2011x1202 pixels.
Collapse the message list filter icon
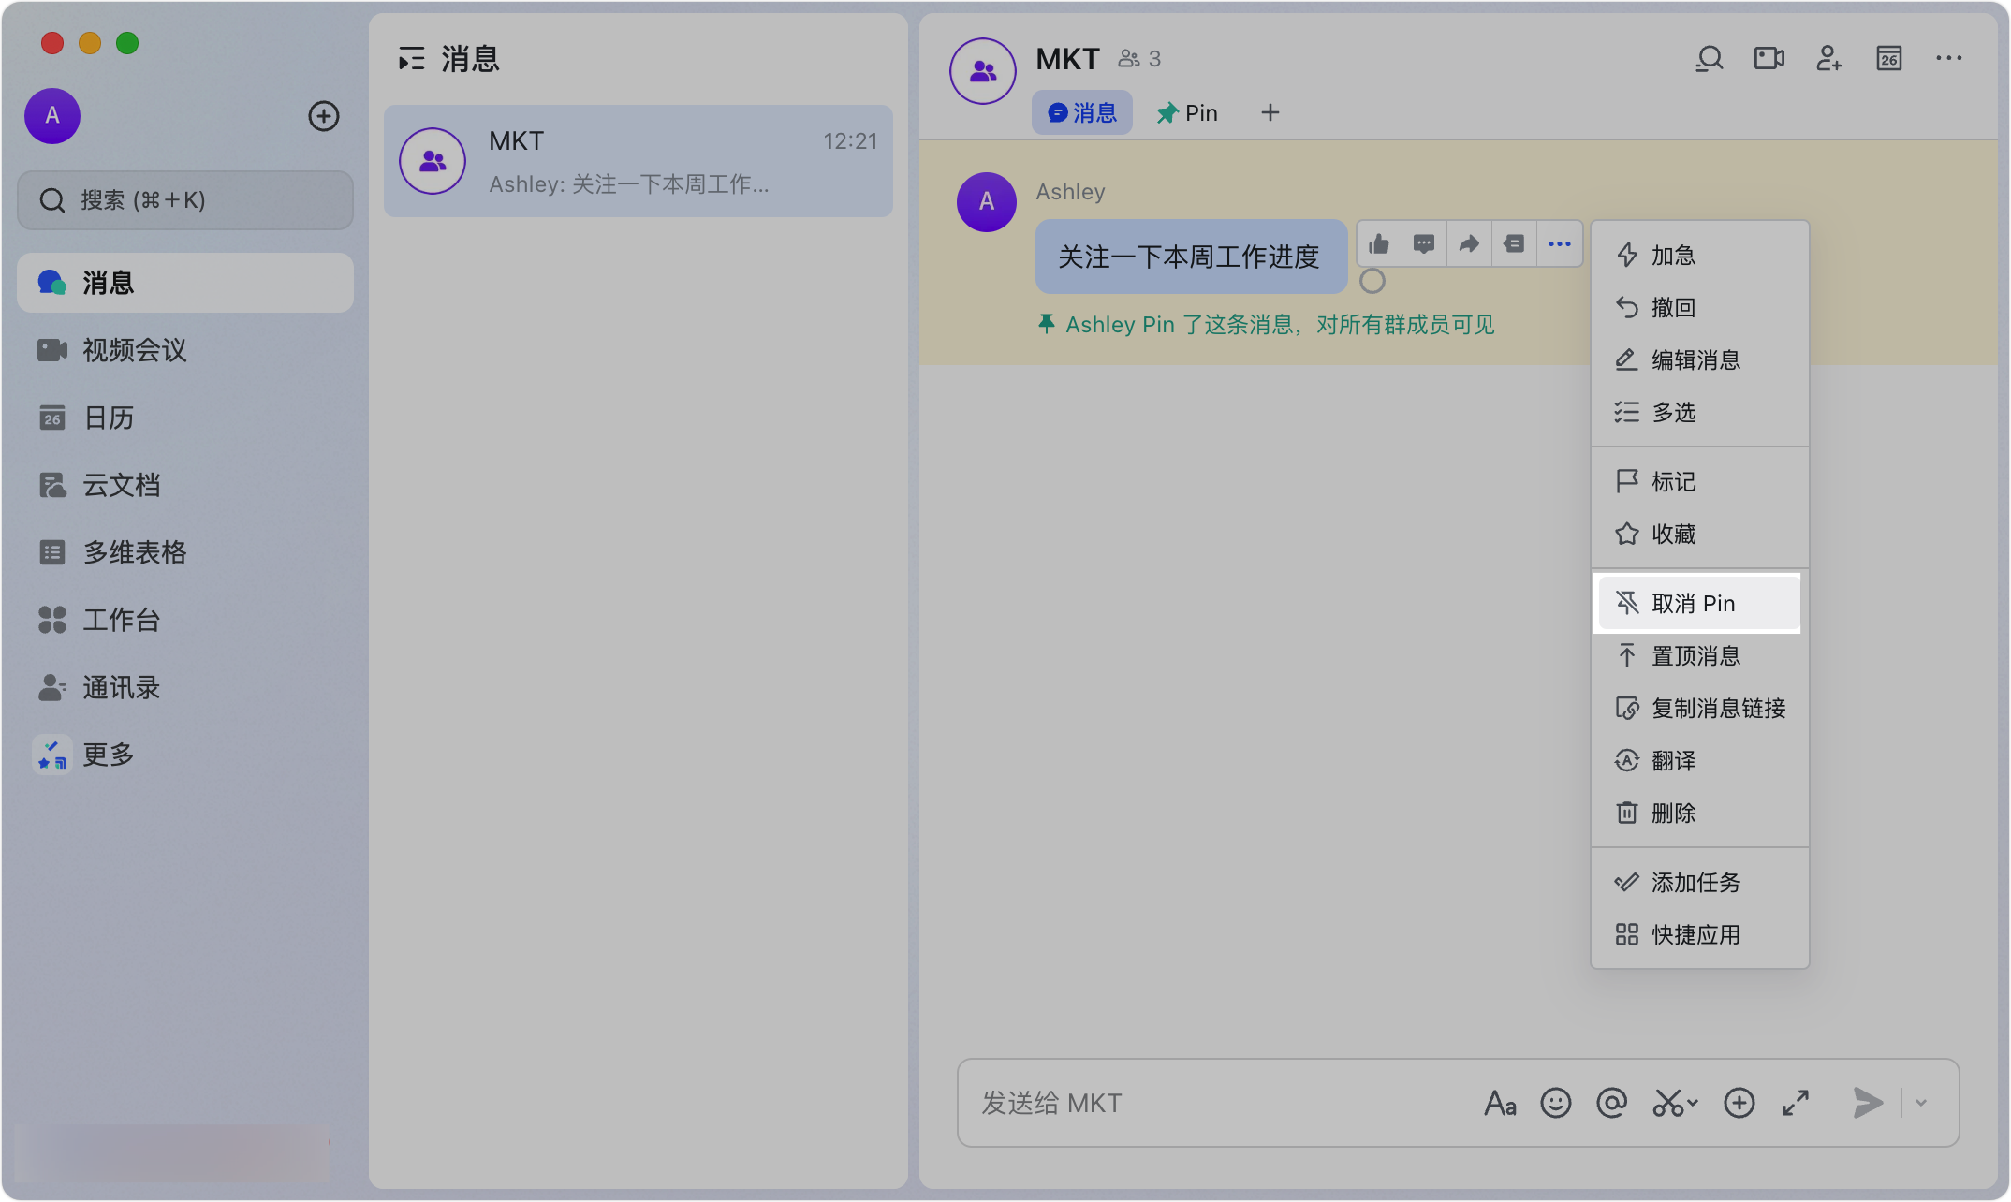tap(411, 60)
